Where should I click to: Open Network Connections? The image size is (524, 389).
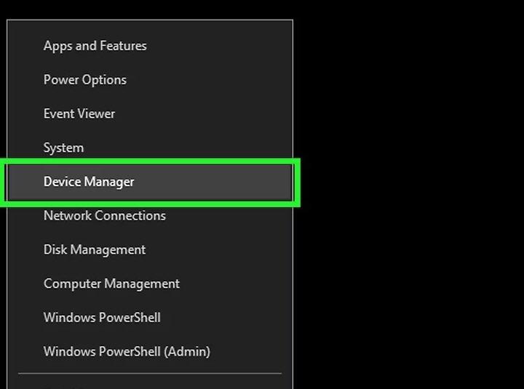tap(105, 216)
